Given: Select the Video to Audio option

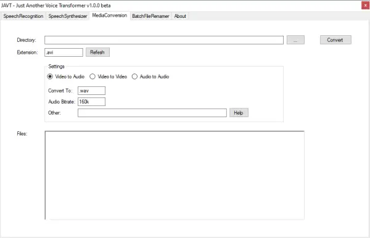Looking at the screenshot, I should pyautogui.click(x=66, y=76).
